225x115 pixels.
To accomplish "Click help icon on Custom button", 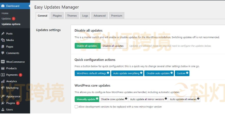I will point(187,73).
